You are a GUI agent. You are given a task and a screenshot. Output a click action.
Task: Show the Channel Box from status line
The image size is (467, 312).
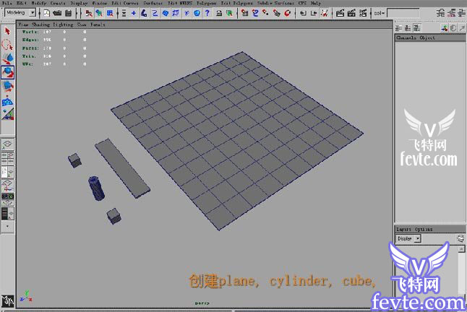462,13
